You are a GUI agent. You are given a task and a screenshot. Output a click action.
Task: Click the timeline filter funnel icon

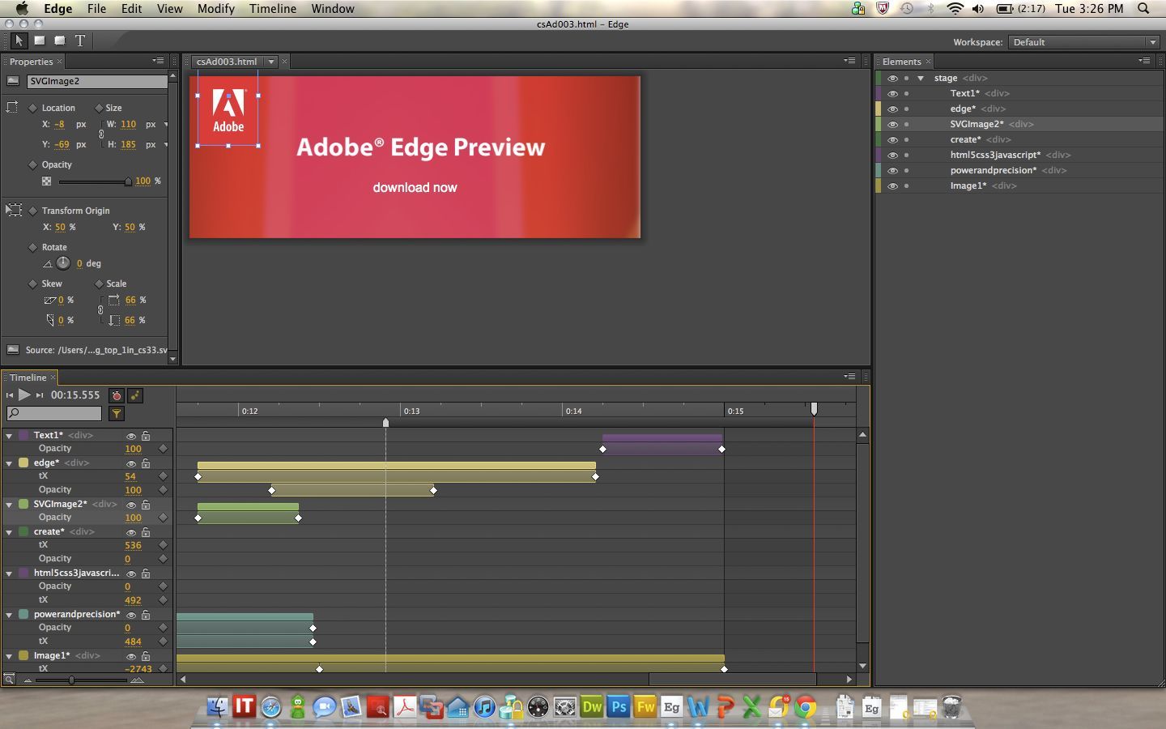point(117,414)
